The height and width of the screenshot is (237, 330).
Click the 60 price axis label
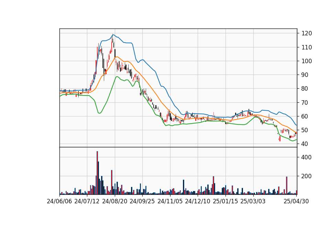pos(305,116)
